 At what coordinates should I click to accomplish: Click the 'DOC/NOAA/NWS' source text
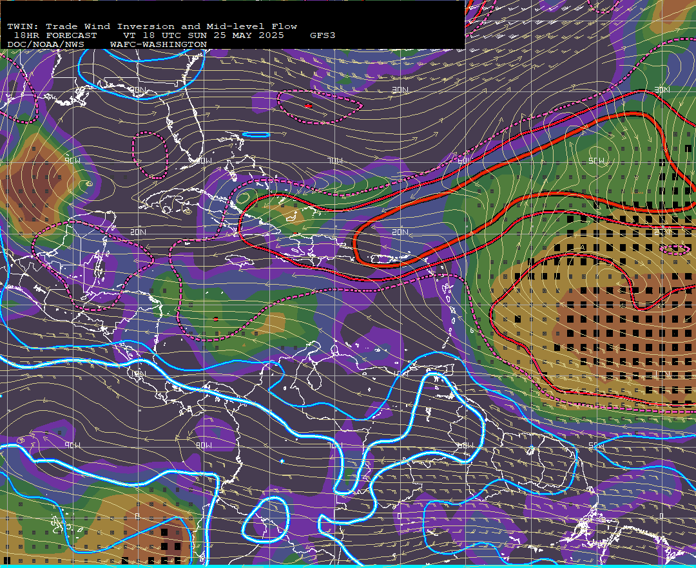46,44
